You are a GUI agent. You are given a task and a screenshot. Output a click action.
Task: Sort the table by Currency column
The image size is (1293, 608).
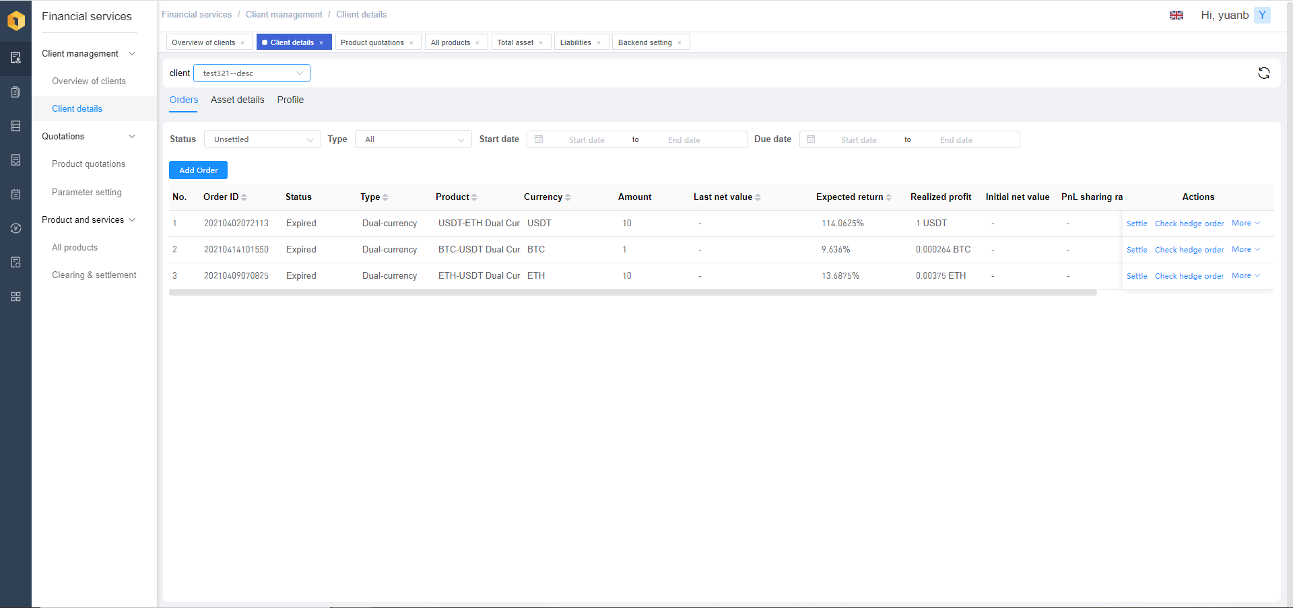click(568, 197)
